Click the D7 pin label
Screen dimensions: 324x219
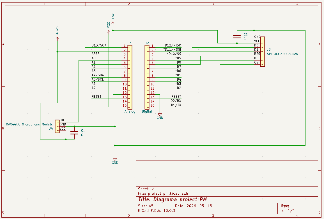[x=179, y=67]
